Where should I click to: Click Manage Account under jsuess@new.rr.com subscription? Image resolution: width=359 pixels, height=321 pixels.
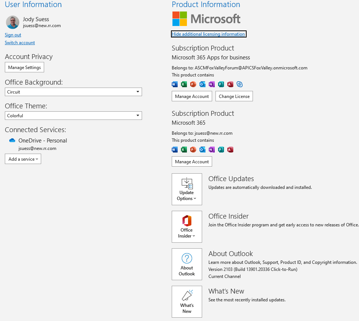point(192,161)
